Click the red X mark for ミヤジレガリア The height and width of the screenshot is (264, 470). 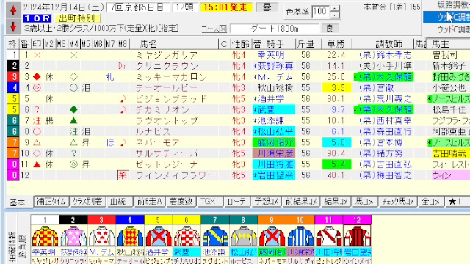[x=37, y=55]
